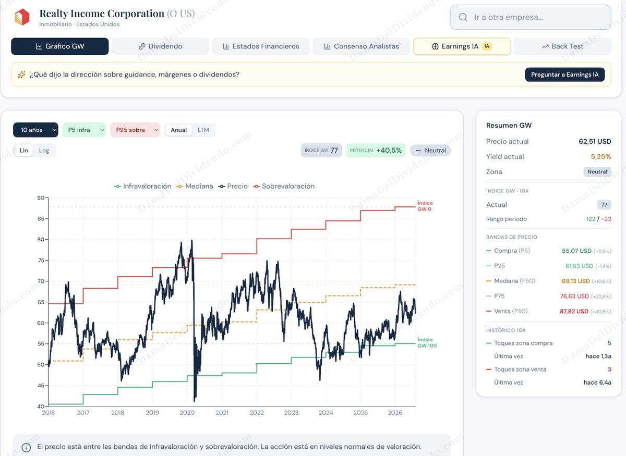Click Compra (P5) value 55,07 USD
The width and height of the screenshot is (626, 456).
pyautogui.click(x=576, y=251)
